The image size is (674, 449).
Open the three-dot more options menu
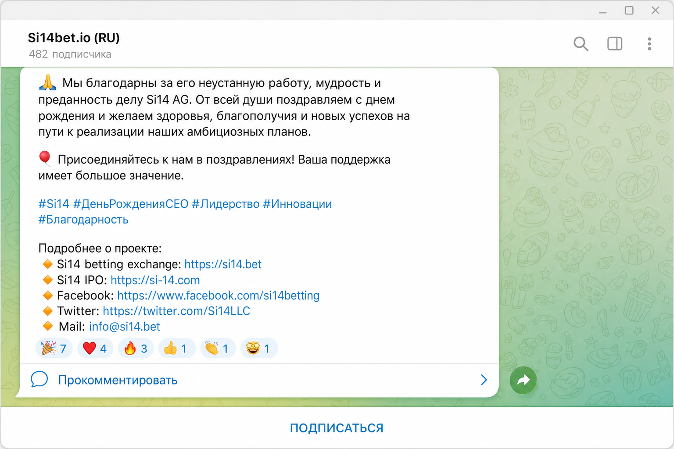[x=649, y=44]
